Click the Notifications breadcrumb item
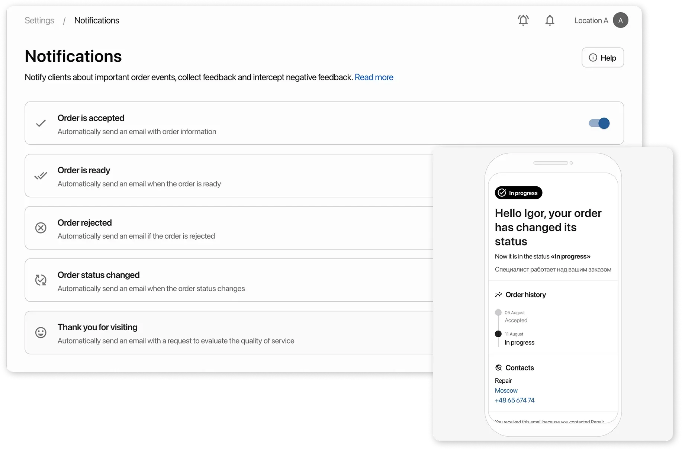The height and width of the screenshot is (450, 682). [96, 20]
